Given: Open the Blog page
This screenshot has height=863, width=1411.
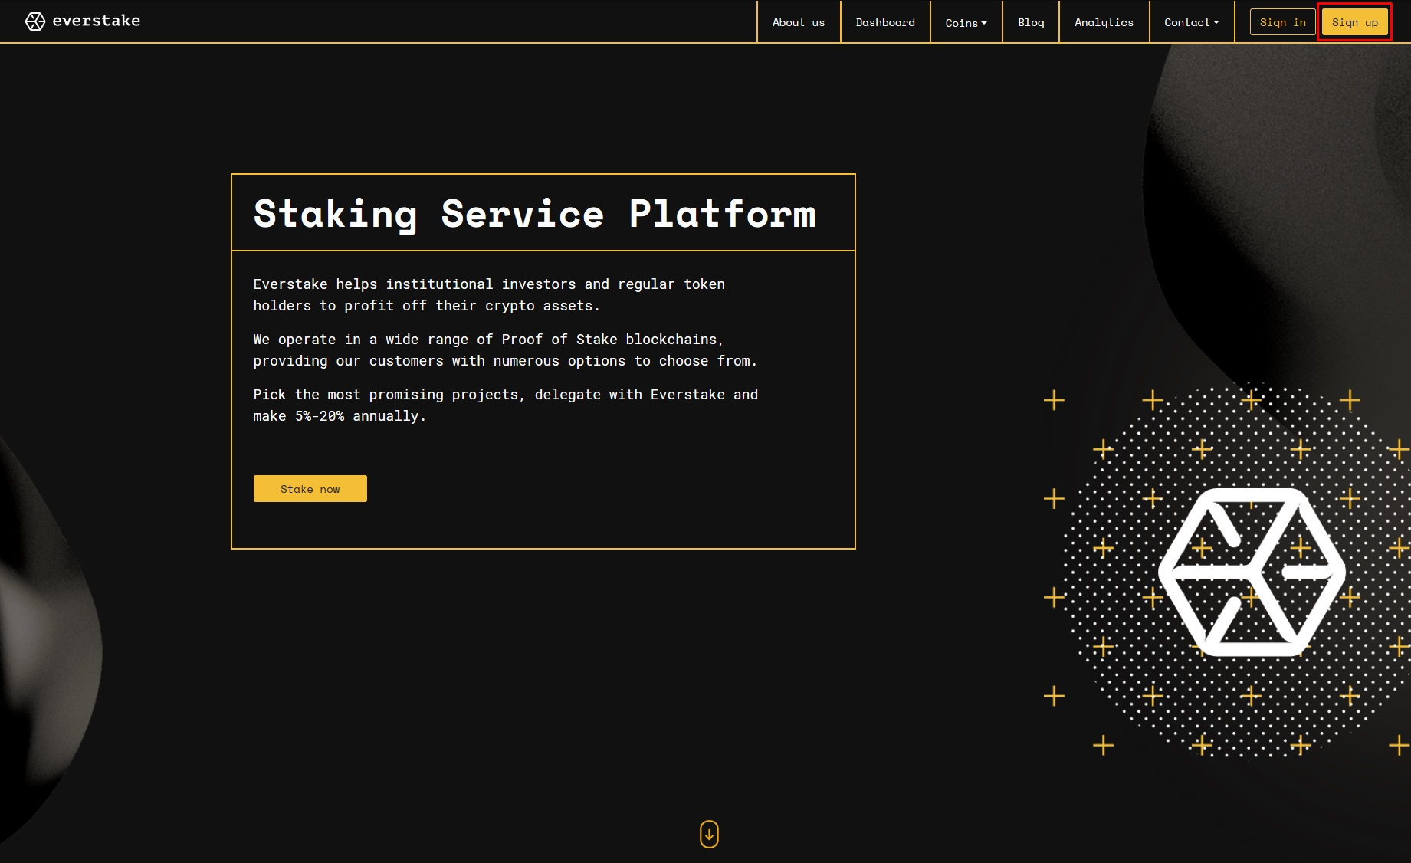Looking at the screenshot, I should pyautogui.click(x=1031, y=22).
